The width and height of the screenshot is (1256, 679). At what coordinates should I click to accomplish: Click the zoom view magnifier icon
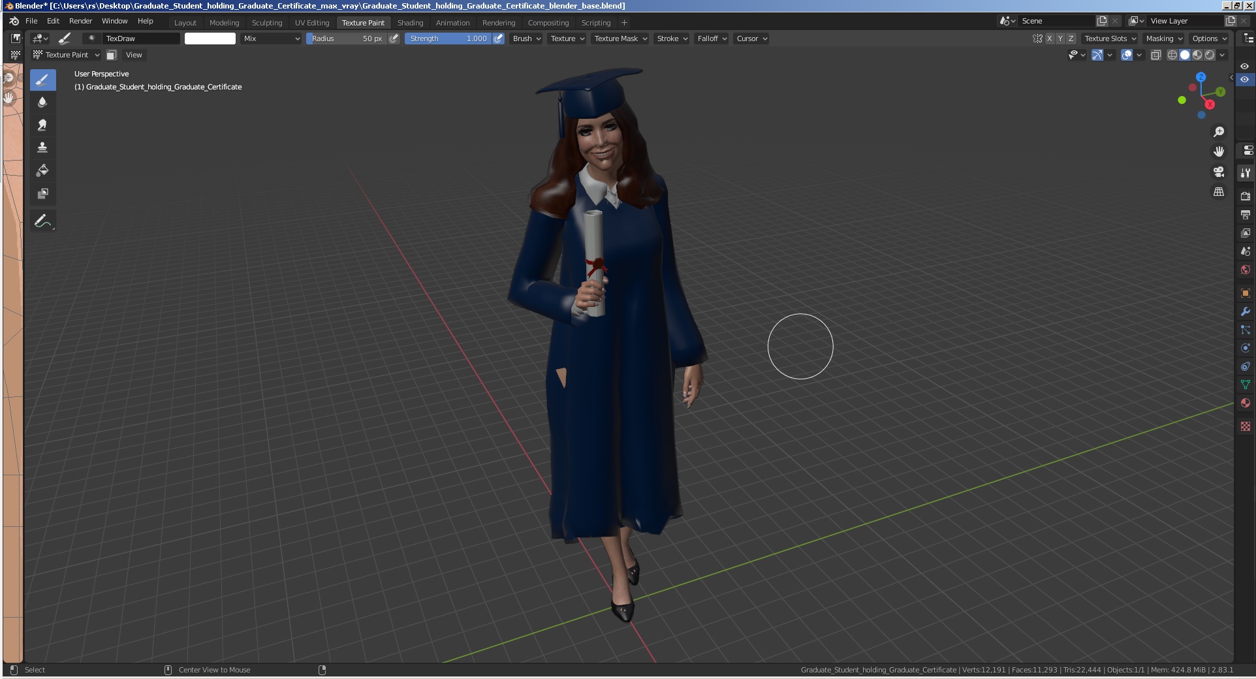1219,132
